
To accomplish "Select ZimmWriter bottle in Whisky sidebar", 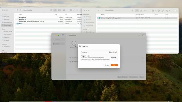I will pyautogui.click(x=59, y=44).
